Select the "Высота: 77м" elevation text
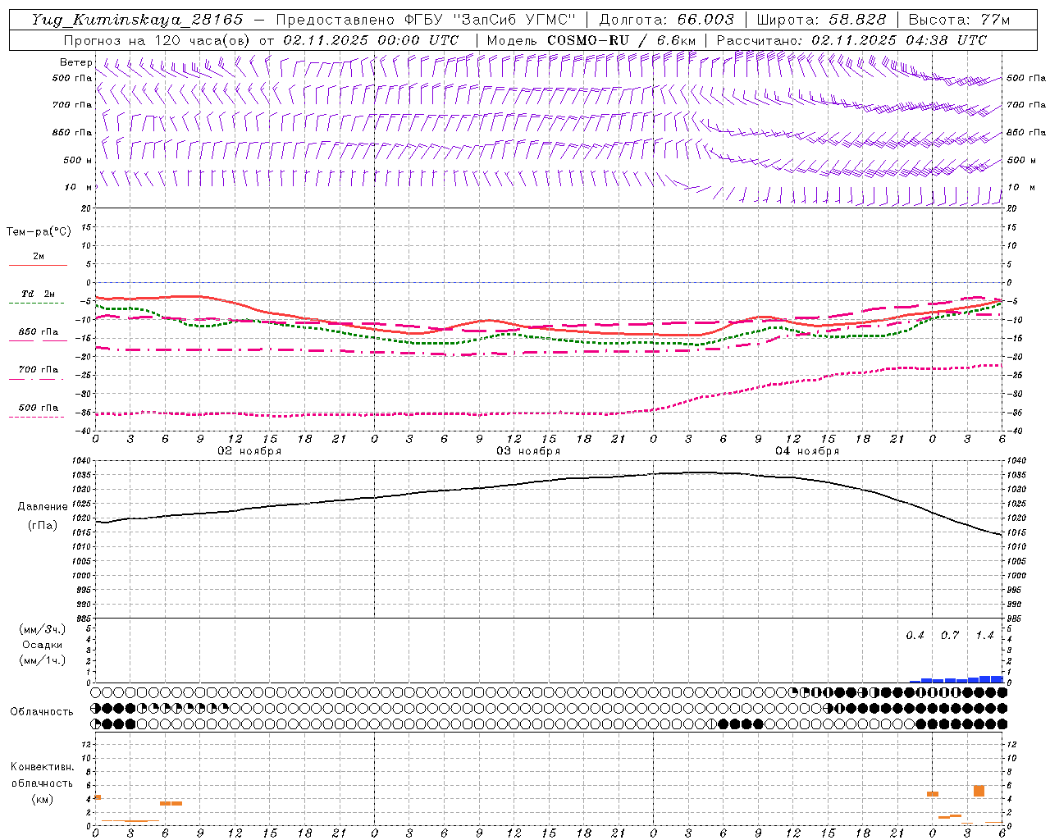Screen dimensions: 1050x840 point(959,20)
